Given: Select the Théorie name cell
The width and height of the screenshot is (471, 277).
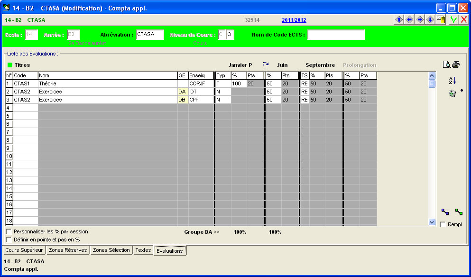Looking at the screenshot, I should pos(108,83).
